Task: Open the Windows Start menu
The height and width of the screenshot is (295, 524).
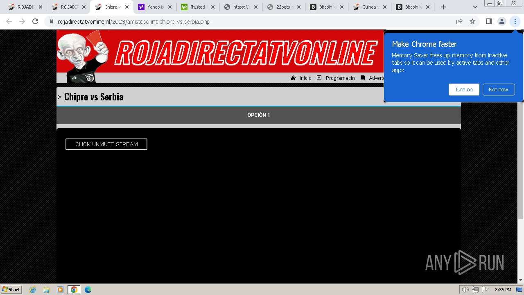Action: [x=11, y=290]
